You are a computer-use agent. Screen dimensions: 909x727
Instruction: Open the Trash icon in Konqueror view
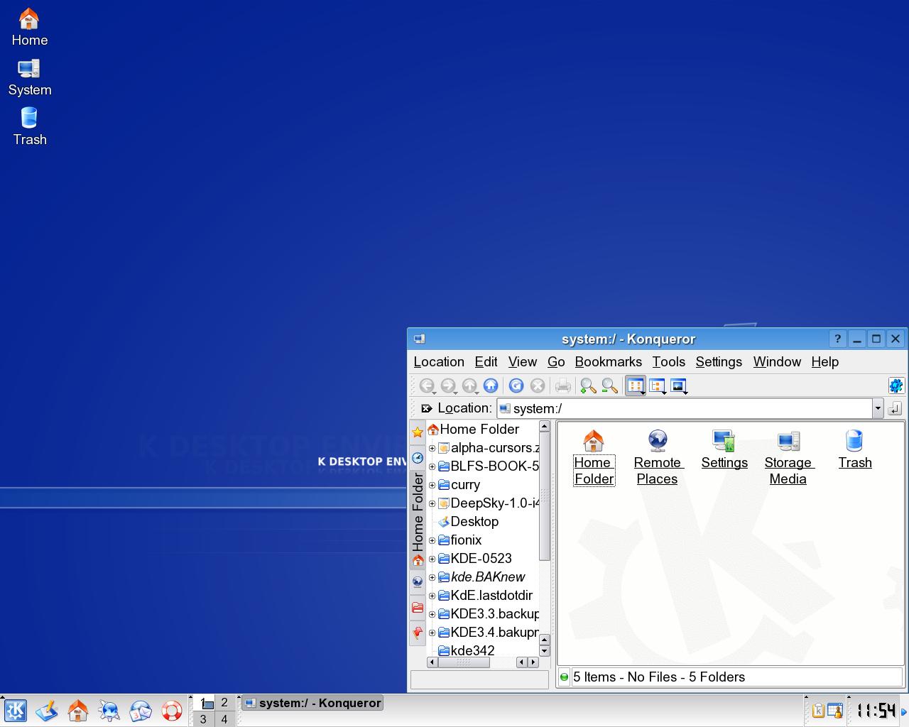pyautogui.click(x=854, y=450)
